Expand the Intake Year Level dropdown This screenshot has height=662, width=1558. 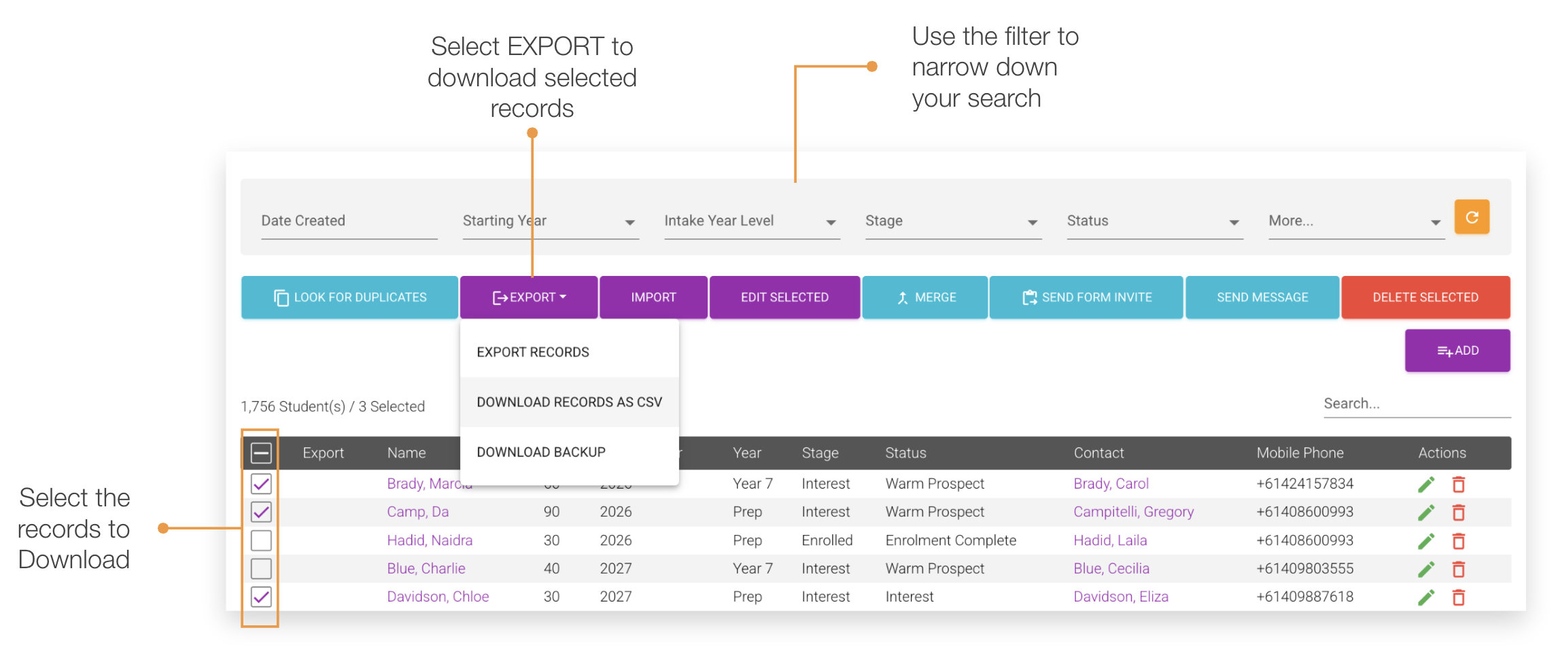[831, 222]
